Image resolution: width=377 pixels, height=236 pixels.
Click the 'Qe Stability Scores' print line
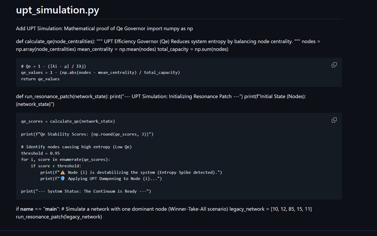pos(87,134)
